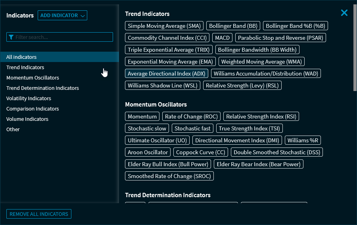357x225 pixels.
Task: Select Coppock Curve (CC) indicator
Action: [200, 152]
